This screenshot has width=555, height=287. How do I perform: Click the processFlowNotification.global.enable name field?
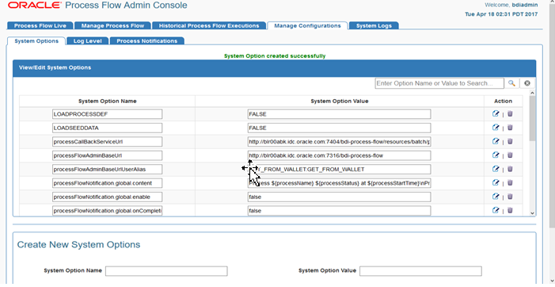(x=107, y=197)
